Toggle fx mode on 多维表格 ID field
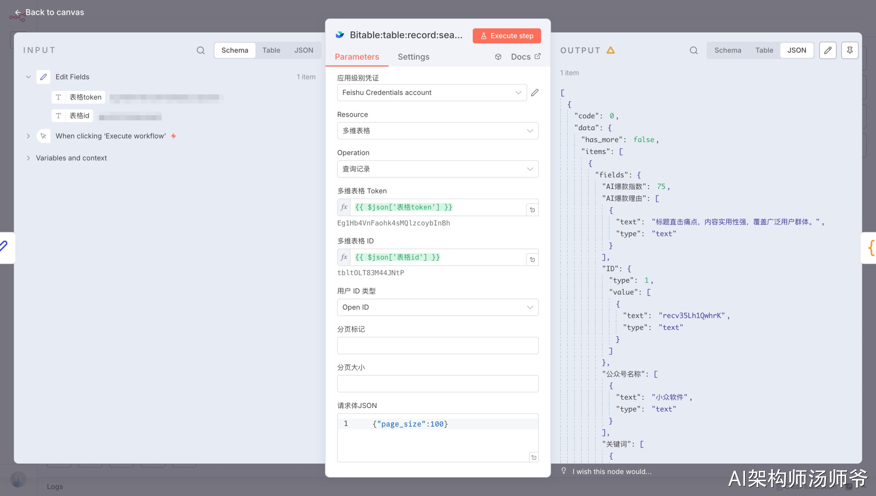Viewport: 876px width, 496px height. [344, 257]
